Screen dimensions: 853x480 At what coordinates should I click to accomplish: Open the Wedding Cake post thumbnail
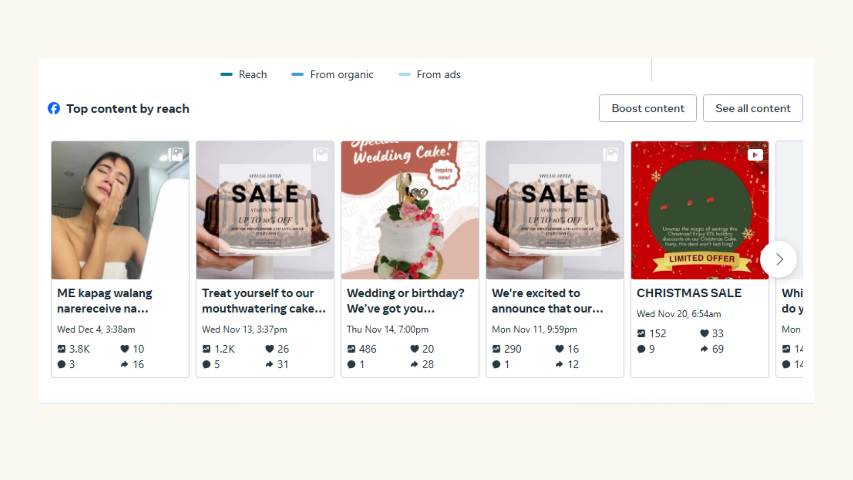point(410,210)
